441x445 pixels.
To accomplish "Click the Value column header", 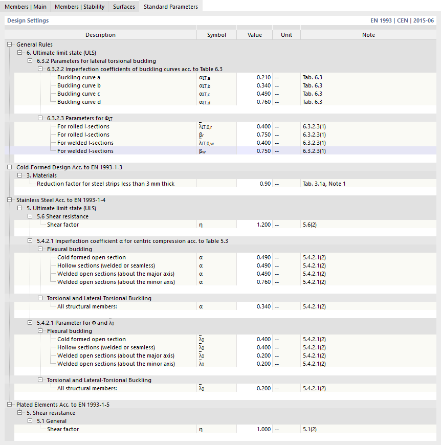I will [x=254, y=34].
